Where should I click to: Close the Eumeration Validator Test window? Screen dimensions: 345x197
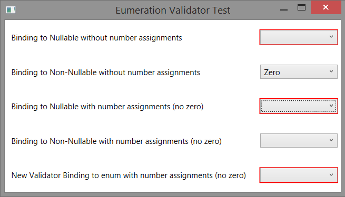326,7
